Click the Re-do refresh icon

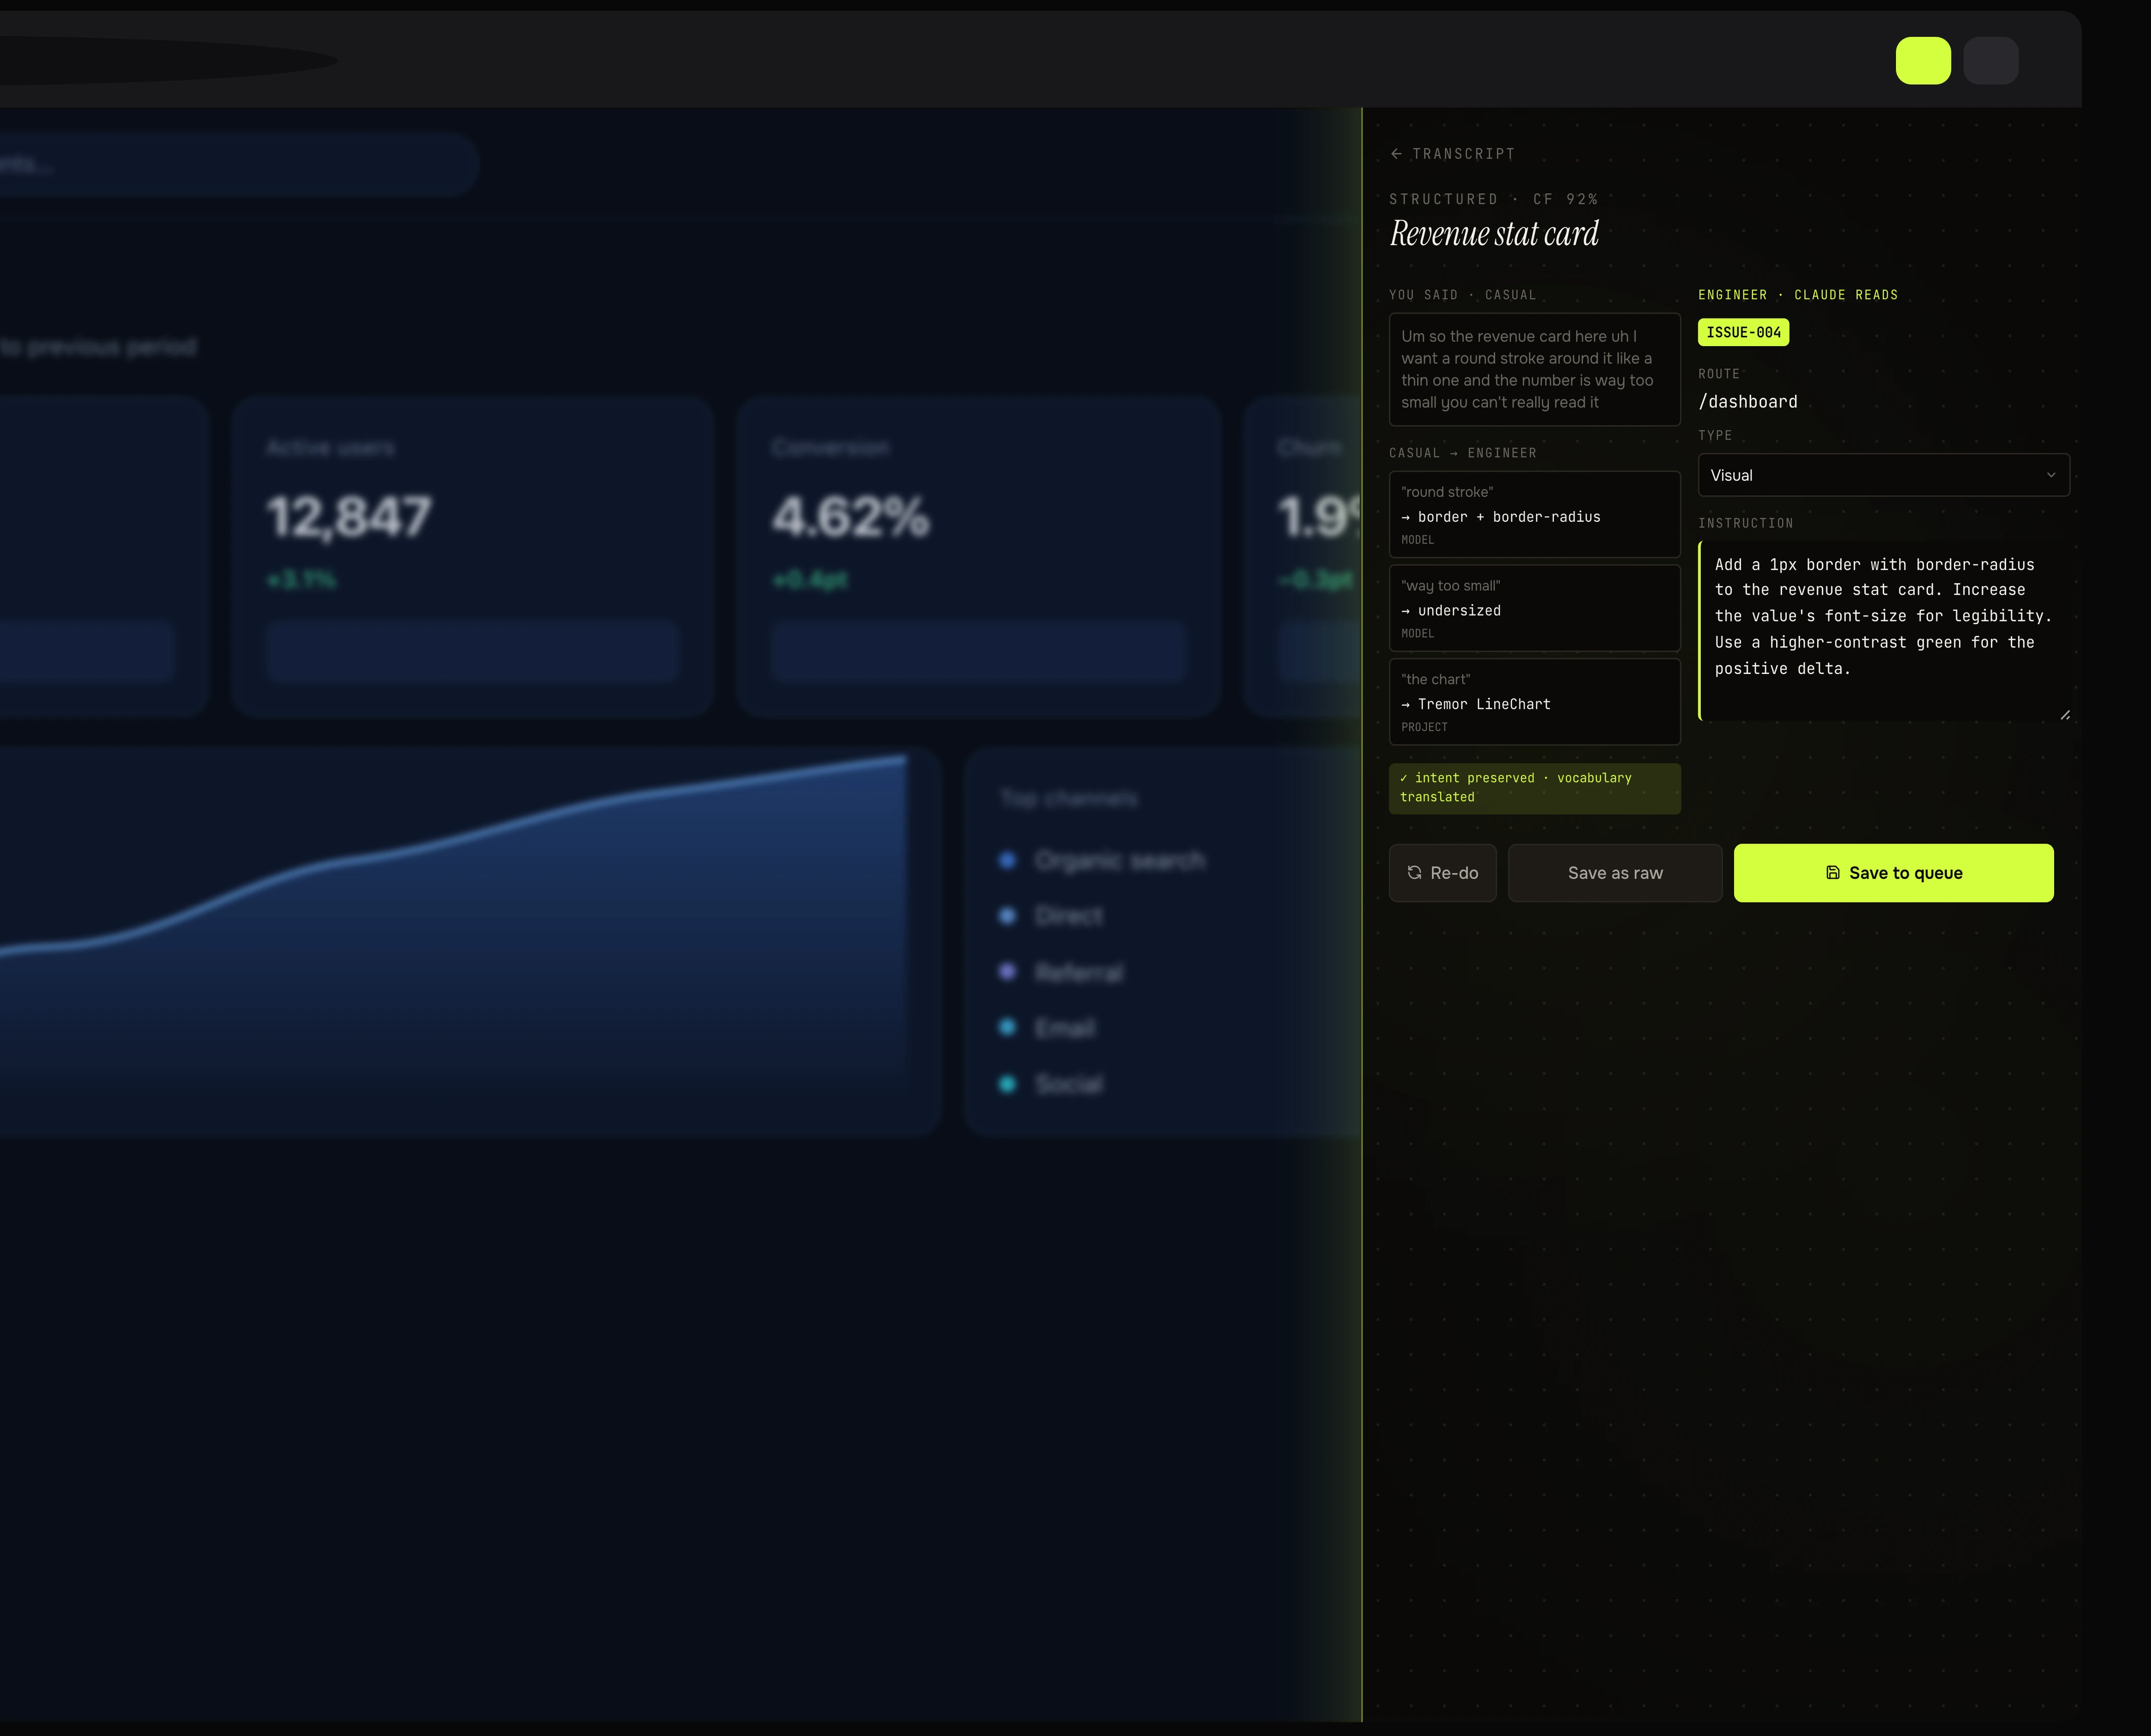pos(1414,873)
